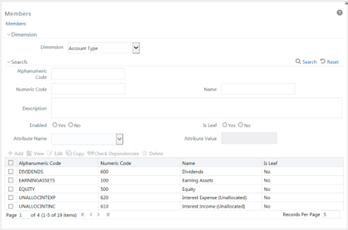
Task: Tick the select-all header checkbox
Action: tap(11, 163)
